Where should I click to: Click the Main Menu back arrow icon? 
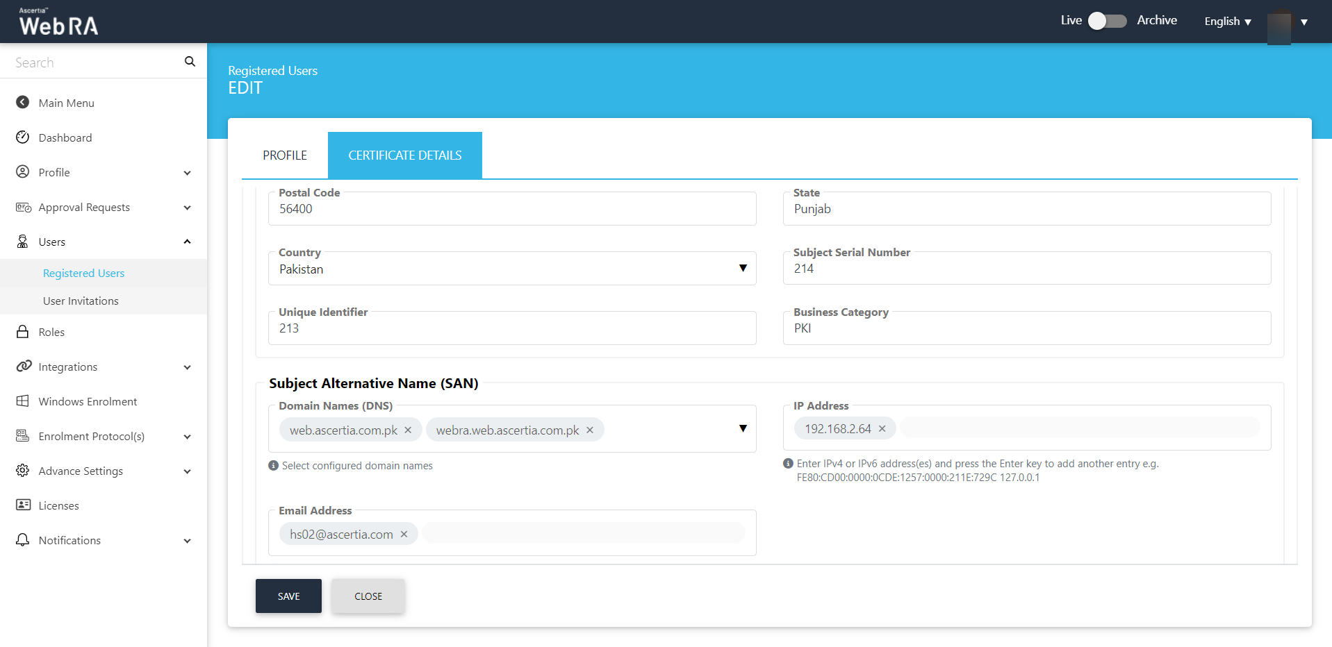pyautogui.click(x=23, y=103)
